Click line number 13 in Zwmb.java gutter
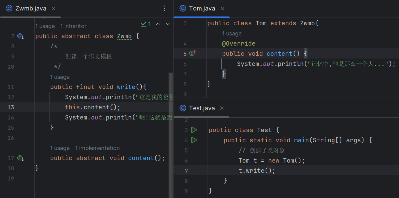This screenshot has height=198, width=399. 11,107
